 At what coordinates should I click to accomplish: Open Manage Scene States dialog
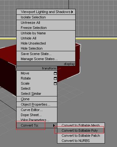click(46, 59)
